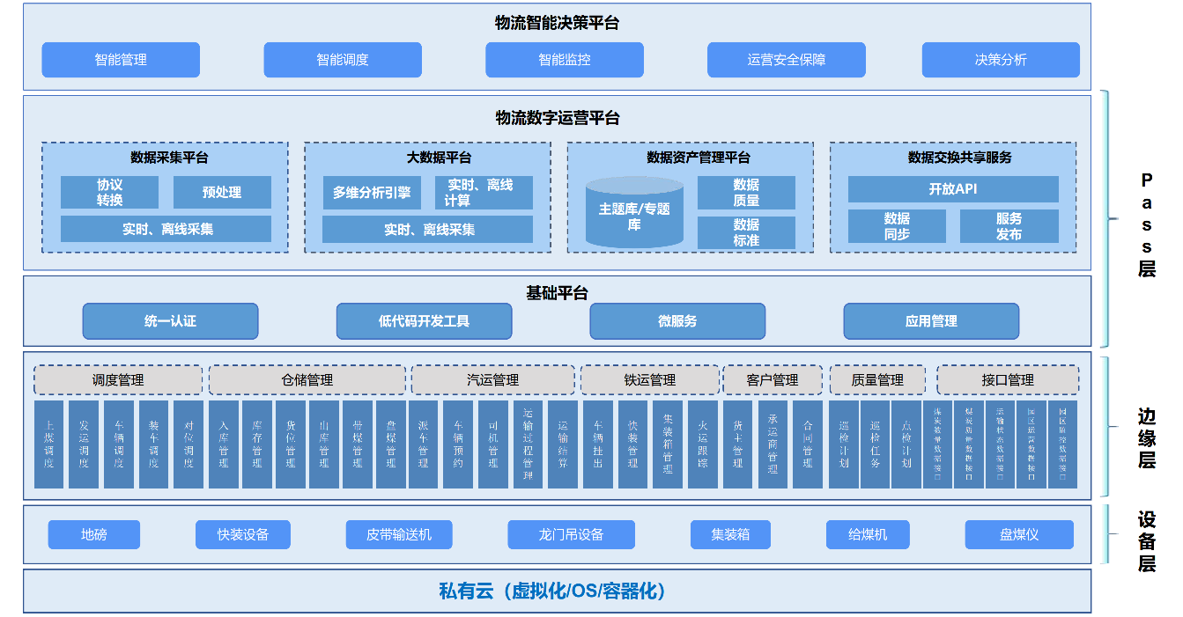Click the 低代码开发工具 button
Viewport: 1183px width, 617px height.
[424, 321]
